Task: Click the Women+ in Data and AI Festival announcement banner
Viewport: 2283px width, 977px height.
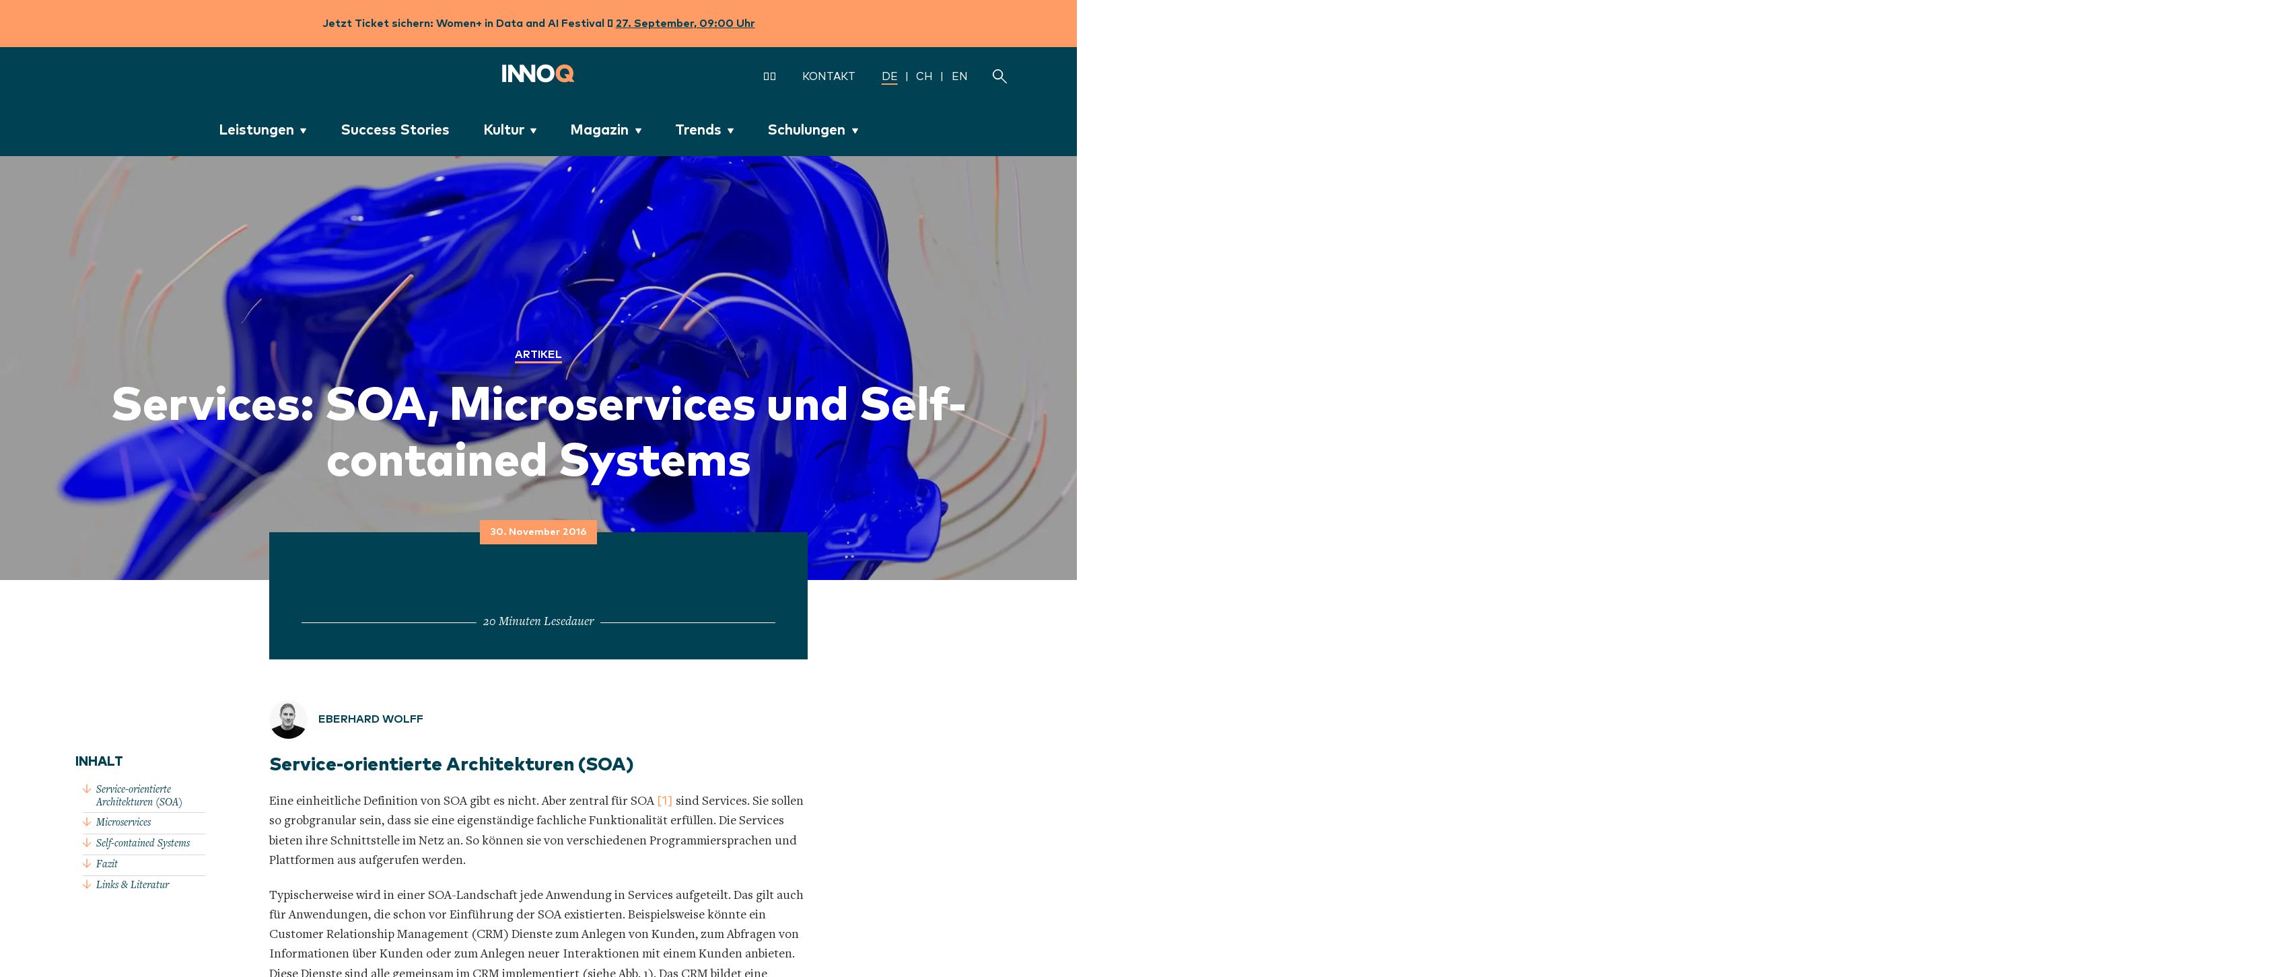Action: pos(538,22)
